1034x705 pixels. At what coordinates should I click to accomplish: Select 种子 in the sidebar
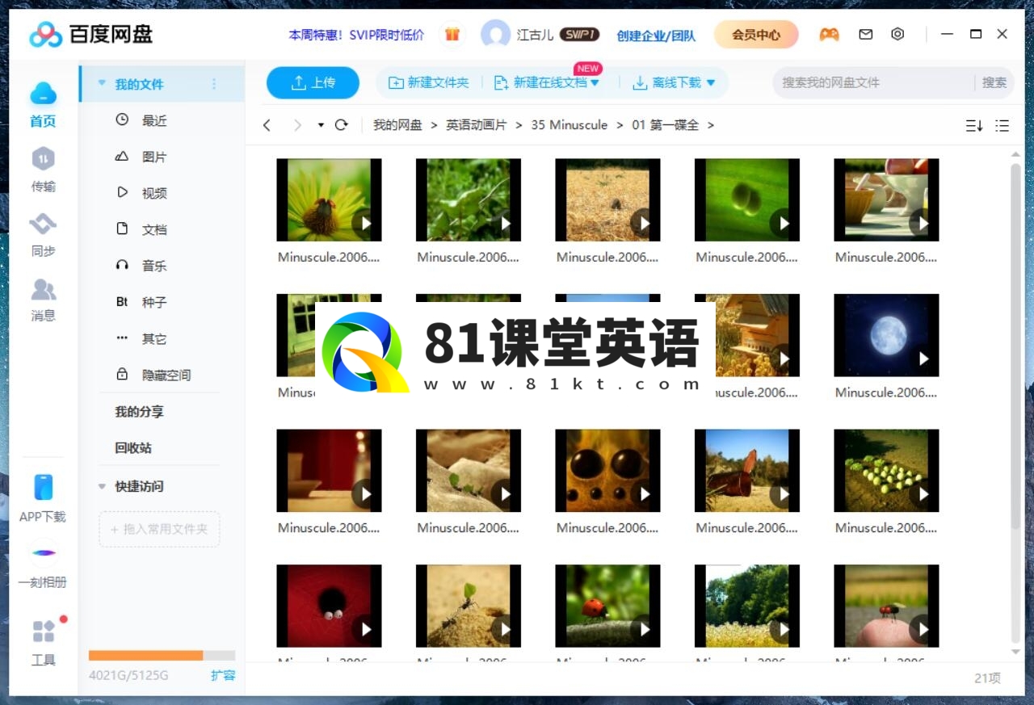(154, 302)
